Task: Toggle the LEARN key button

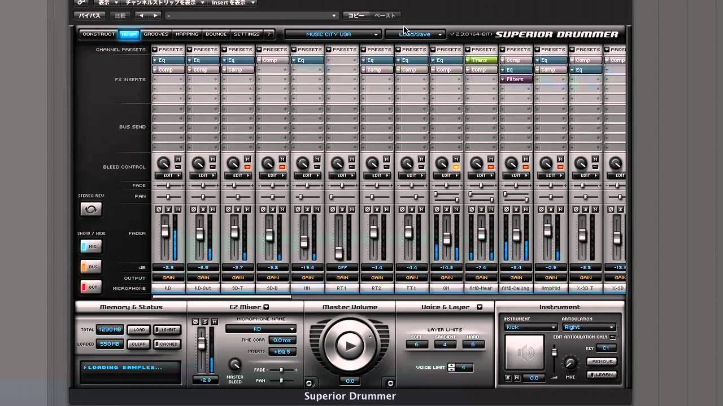Action: click(602, 374)
